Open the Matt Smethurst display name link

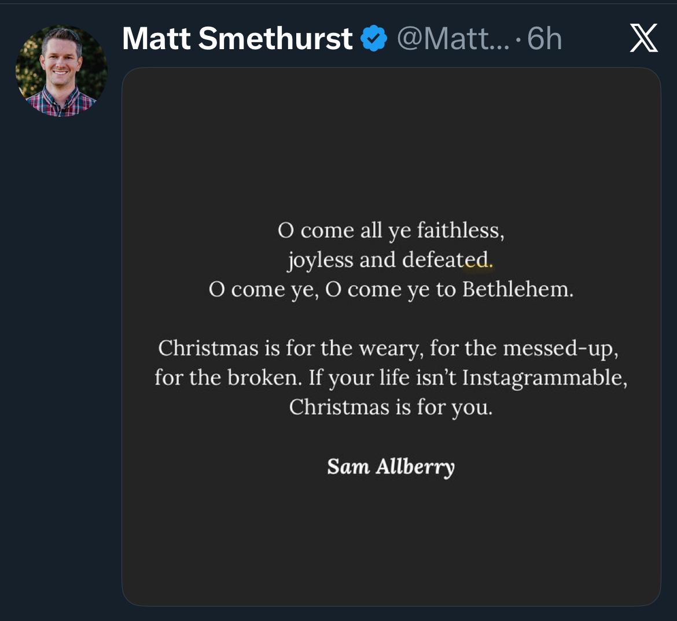point(237,39)
